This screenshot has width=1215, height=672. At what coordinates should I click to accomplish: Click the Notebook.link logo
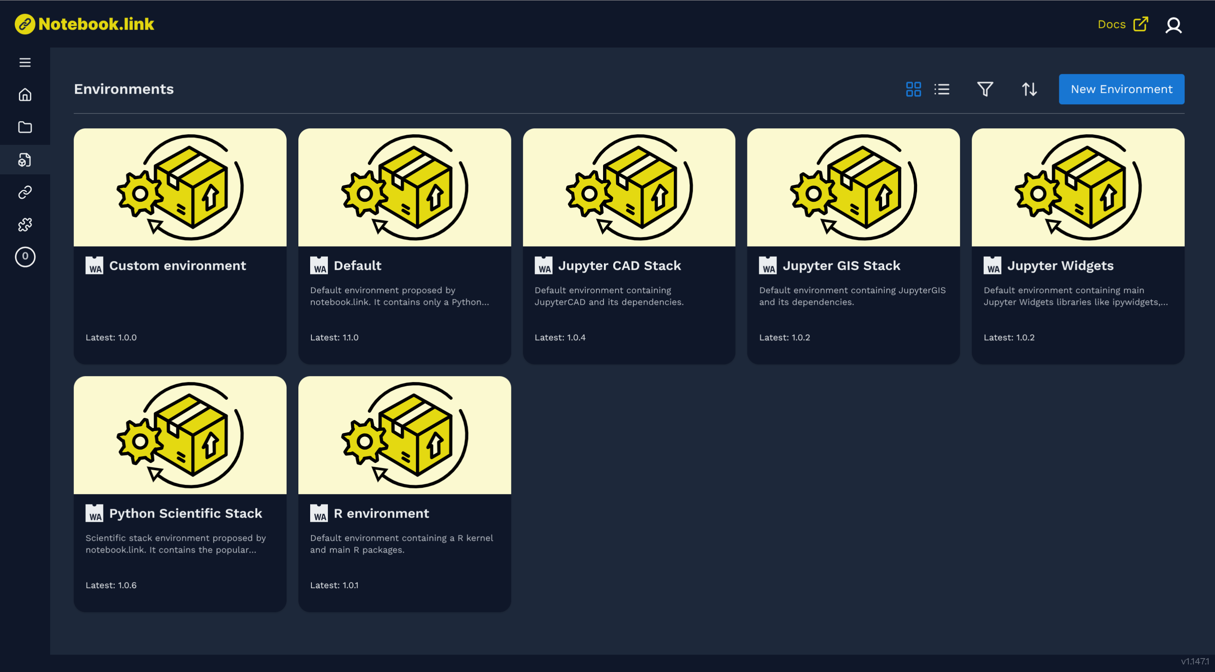click(85, 24)
